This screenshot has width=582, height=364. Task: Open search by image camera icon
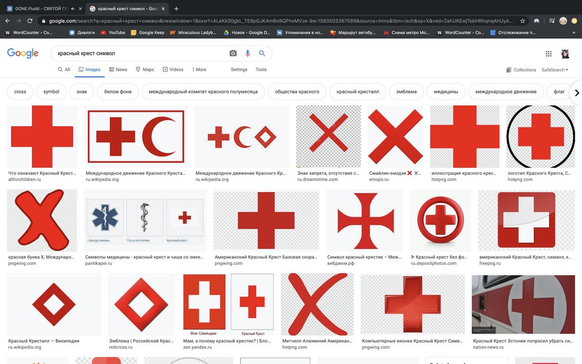pyautogui.click(x=233, y=53)
